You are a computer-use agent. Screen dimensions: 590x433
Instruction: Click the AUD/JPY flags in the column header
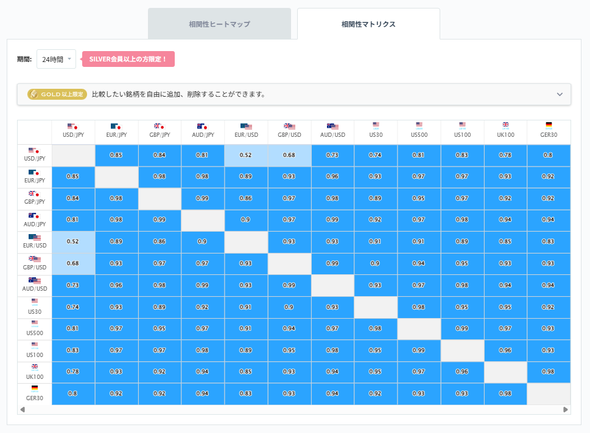(203, 126)
